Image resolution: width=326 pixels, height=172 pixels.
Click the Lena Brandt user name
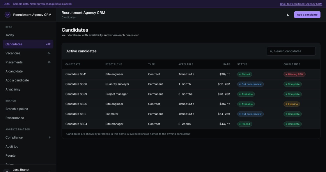click(21, 170)
